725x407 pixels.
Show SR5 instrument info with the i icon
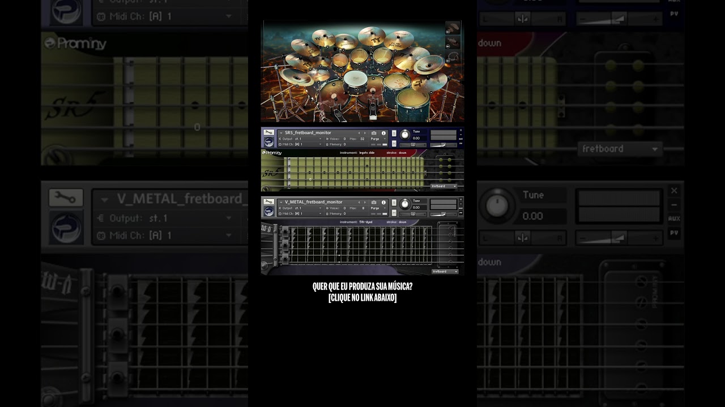click(x=383, y=133)
